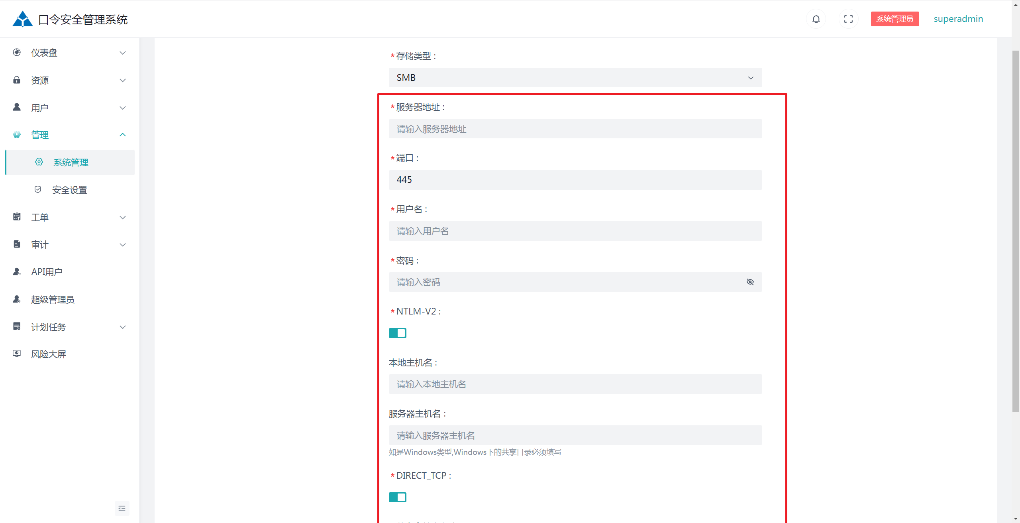Image resolution: width=1020 pixels, height=523 pixels.
Task: Disable the DIRECT_TCP switch
Action: point(397,497)
